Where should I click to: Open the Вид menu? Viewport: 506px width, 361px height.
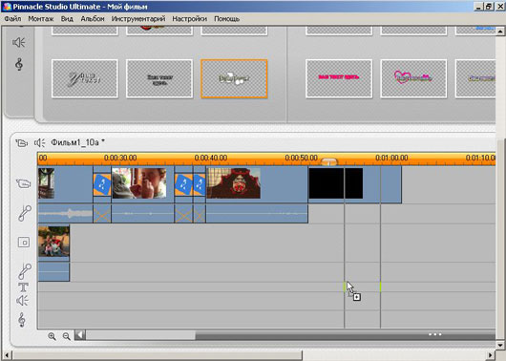coord(67,19)
